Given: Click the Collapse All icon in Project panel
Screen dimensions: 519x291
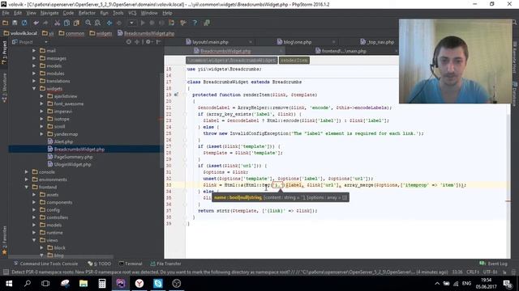Looking at the screenshot, I should pos(137,42).
